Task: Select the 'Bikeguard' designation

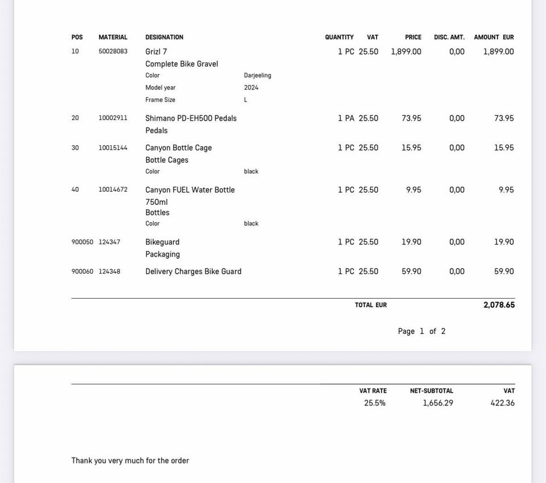Action: coord(162,242)
